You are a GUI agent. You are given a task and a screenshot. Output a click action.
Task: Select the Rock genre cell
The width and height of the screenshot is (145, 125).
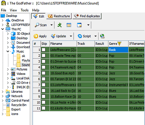coord(118,50)
